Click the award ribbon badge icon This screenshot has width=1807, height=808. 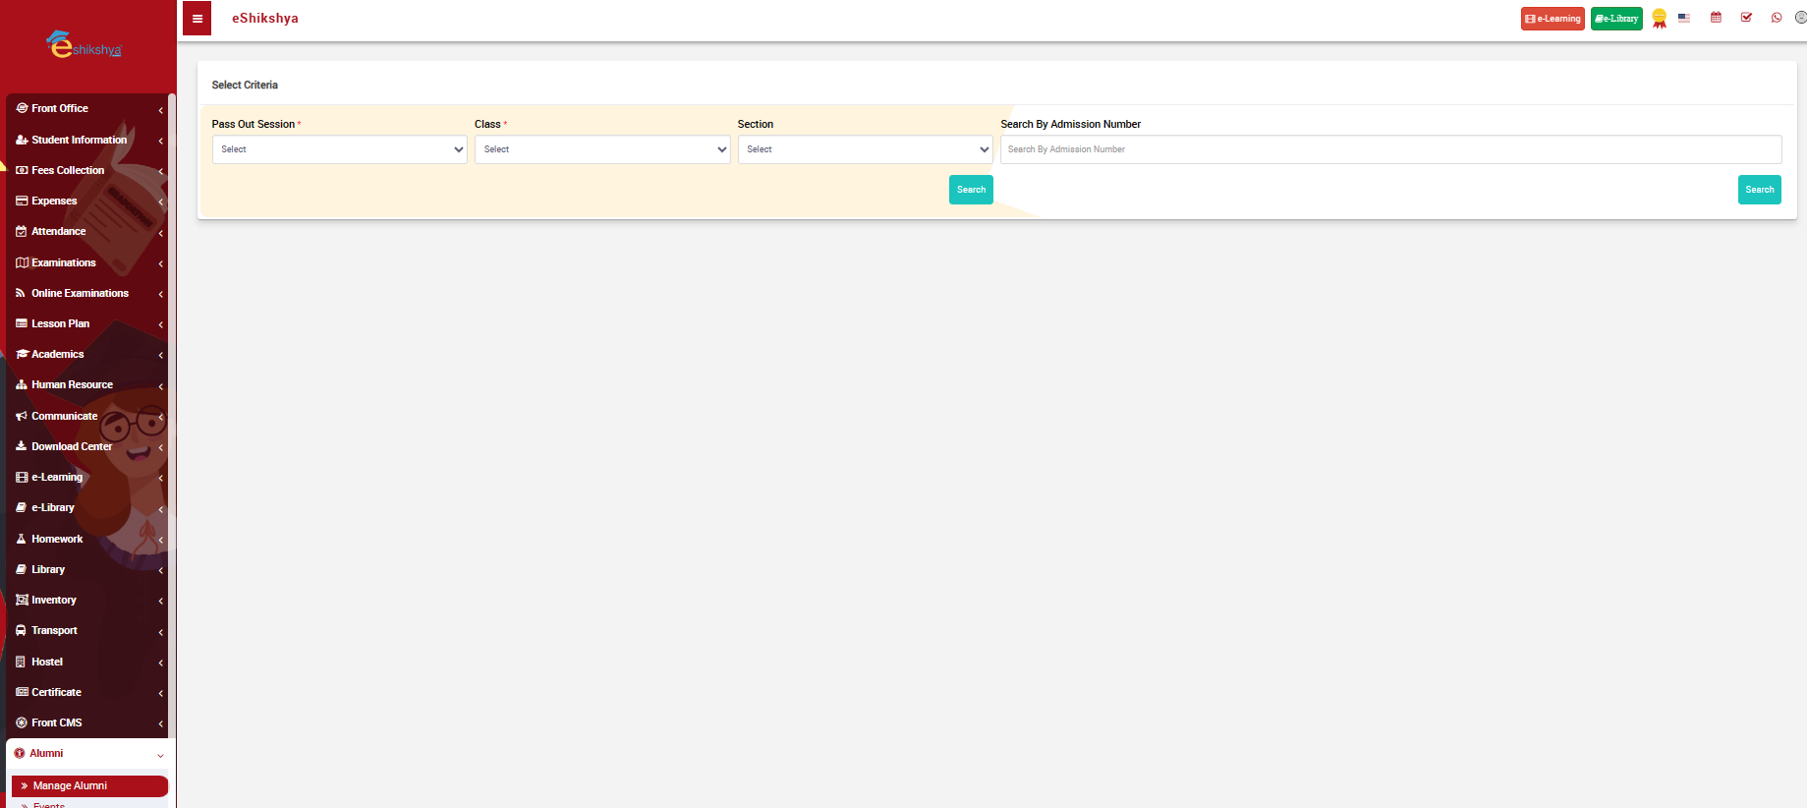(1660, 19)
